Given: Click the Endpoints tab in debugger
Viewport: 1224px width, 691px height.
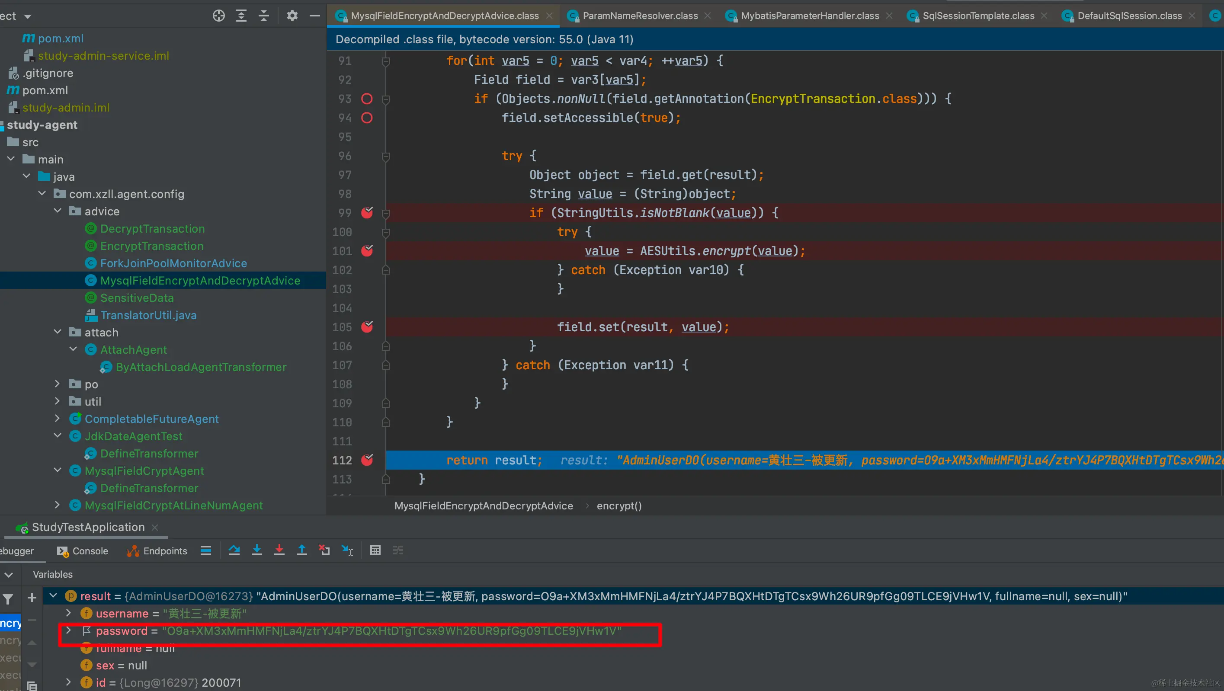Looking at the screenshot, I should 157,551.
